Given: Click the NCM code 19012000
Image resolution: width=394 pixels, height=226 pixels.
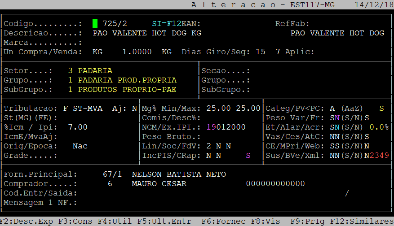Looking at the screenshot, I should [x=226, y=127].
